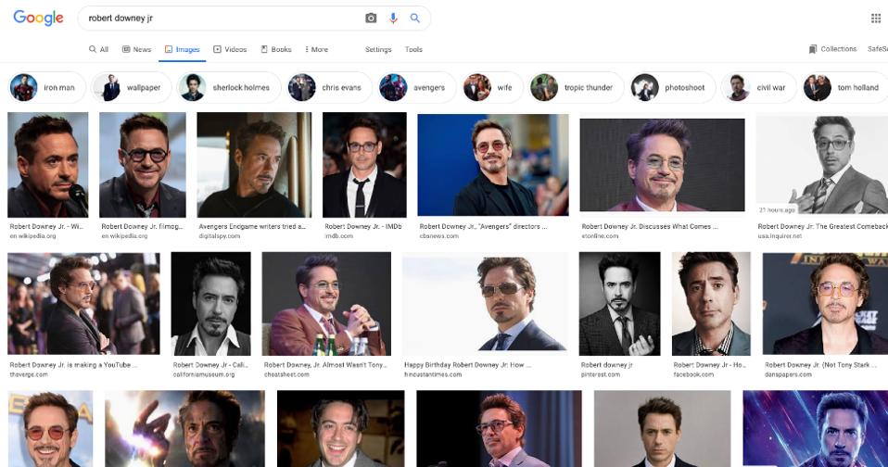
Task: Open the first Wikipedia image with microphone
Action: (x=47, y=165)
